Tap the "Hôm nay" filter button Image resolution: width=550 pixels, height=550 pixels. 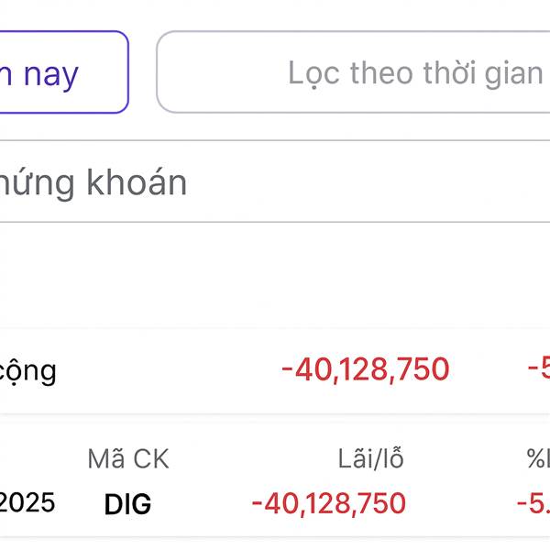coord(55,73)
